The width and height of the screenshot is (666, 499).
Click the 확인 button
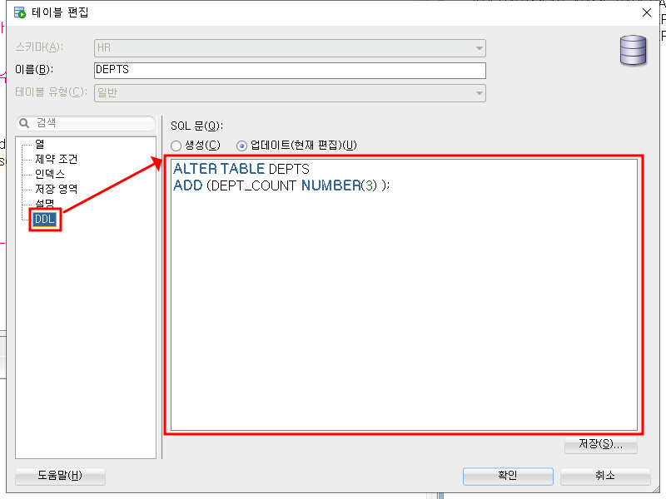click(508, 476)
